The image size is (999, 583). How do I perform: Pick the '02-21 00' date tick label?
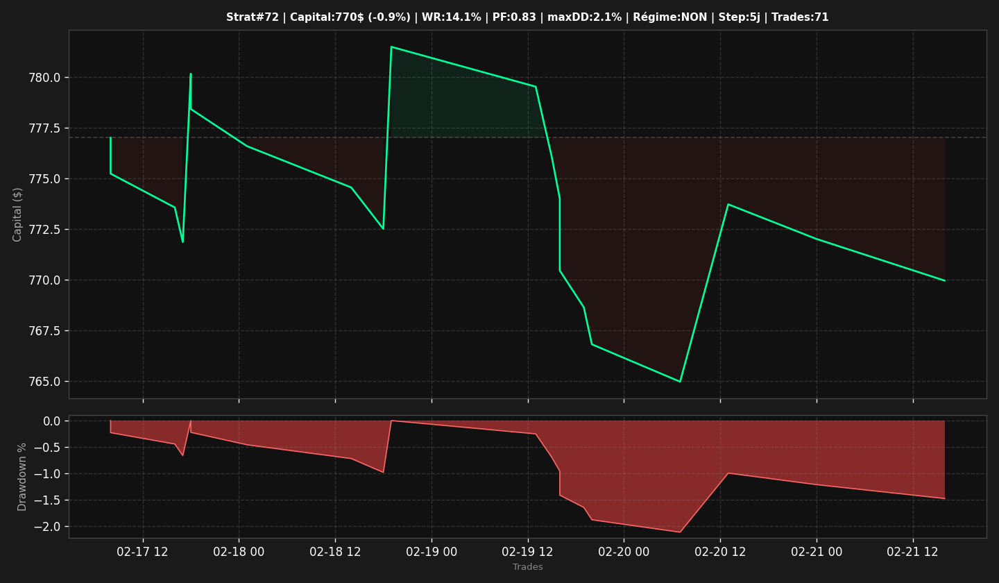tap(817, 552)
